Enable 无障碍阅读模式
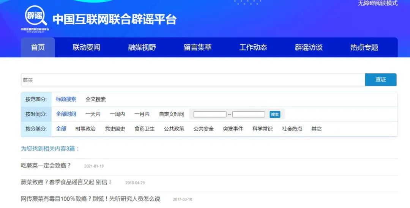Viewport: 410px width, 208px height. pos(378,3)
